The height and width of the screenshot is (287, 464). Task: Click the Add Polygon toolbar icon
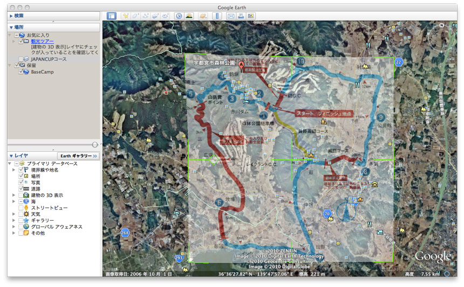click(135, 16)
